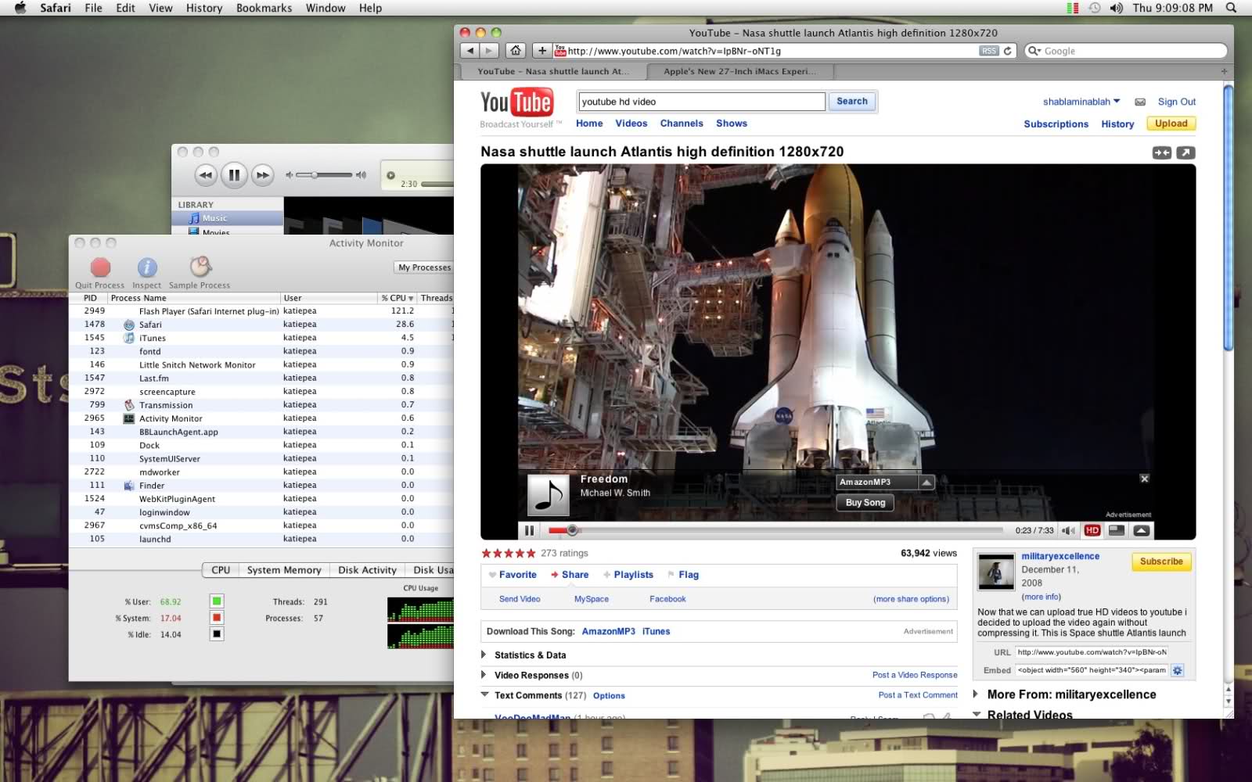Open video in new window via arrow icon
The height and width of the screenshot is (782, 1252).
tap(1185, 152)
